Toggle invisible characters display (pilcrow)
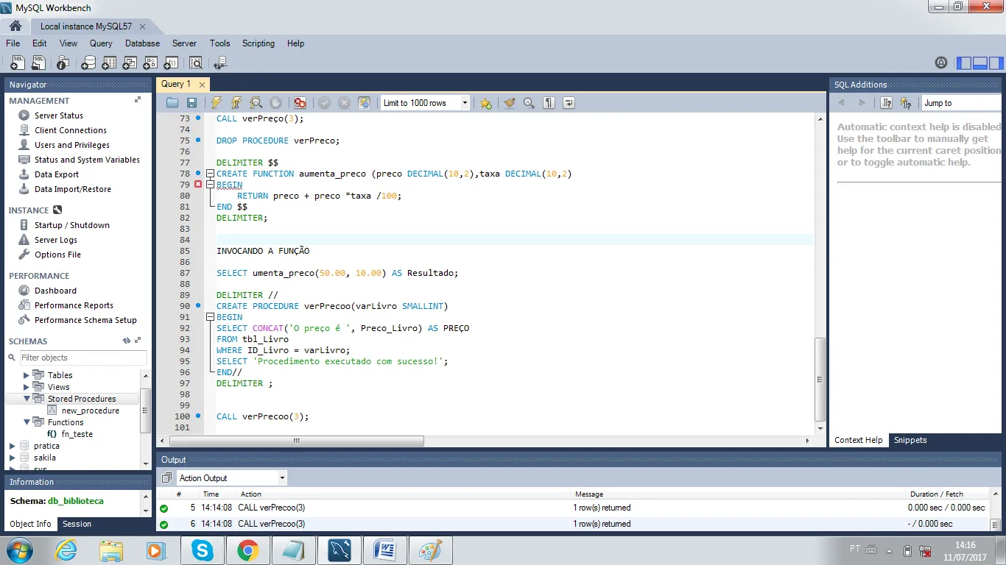The height and width of the screenshot is (565, 1006). click(549, 103)
